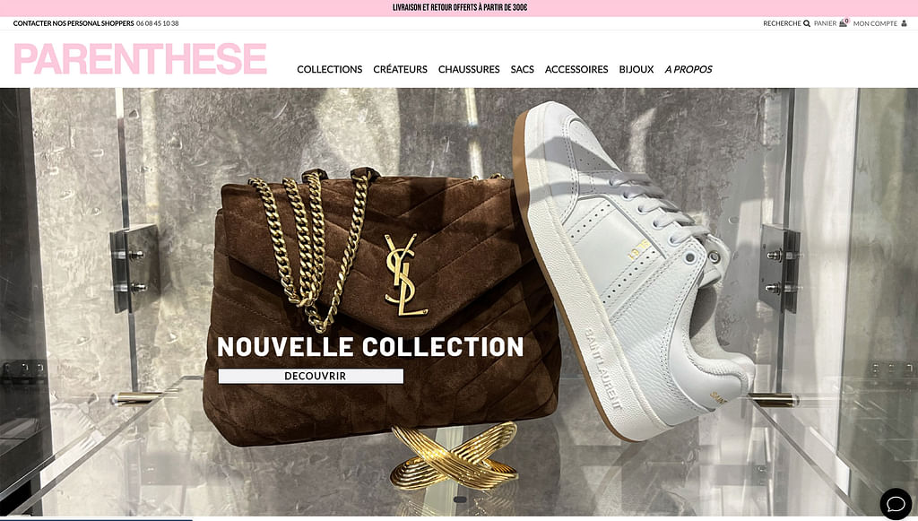This screenshot has height=521, width=918.
Task: Open the chat bubble widget
Action: click(896, 503)
